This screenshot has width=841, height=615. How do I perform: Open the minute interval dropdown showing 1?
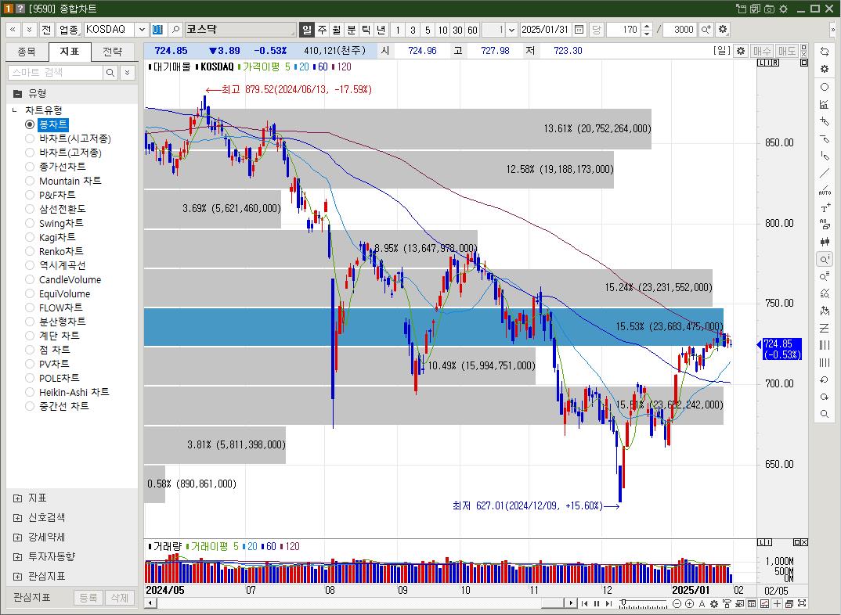click(511, 30)
